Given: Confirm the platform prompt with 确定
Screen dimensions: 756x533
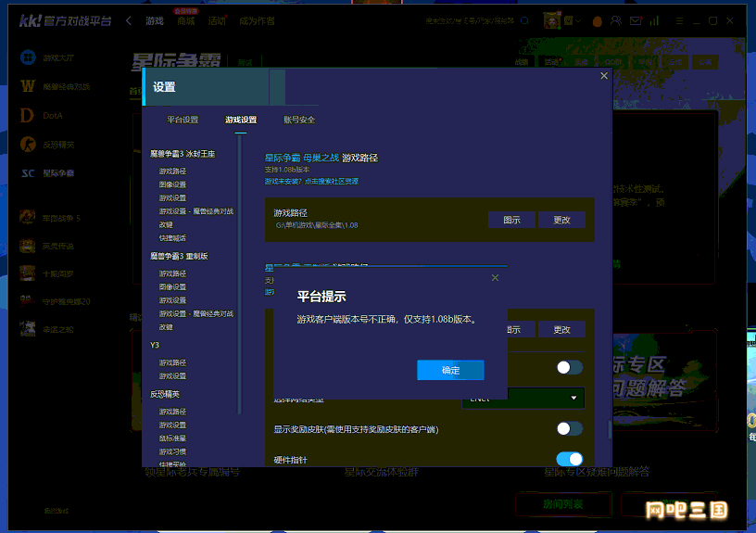Looking at the screenshot, I should click(x=450, y=370).
